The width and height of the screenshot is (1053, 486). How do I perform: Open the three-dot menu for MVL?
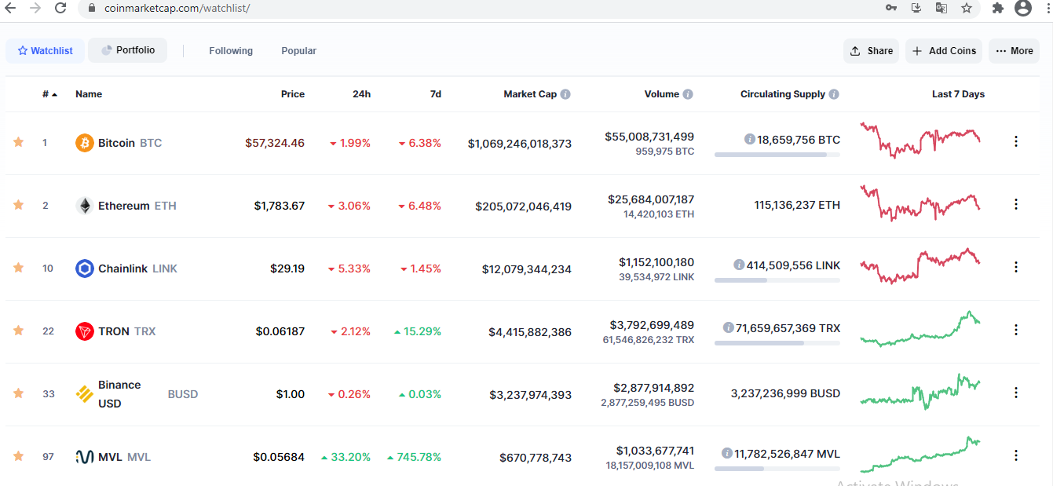(1016, 455)
